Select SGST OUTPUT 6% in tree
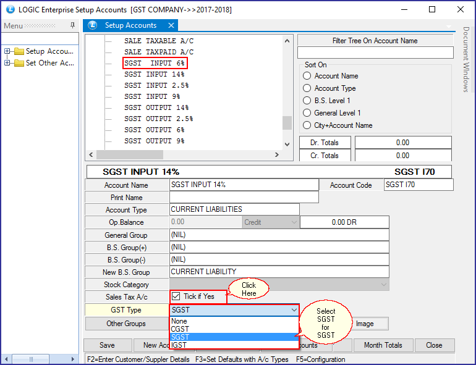The image size is (476, 365). 154,130
